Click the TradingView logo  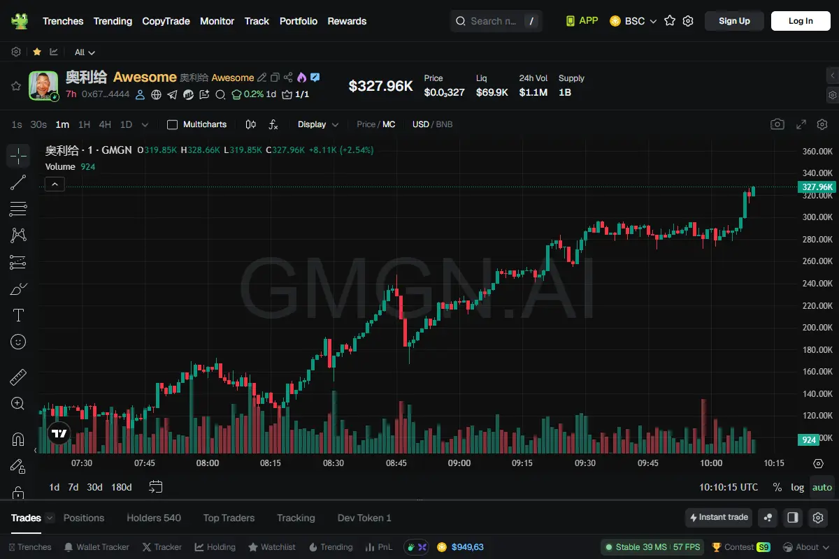pyautogui.click(x=59, y=433)
